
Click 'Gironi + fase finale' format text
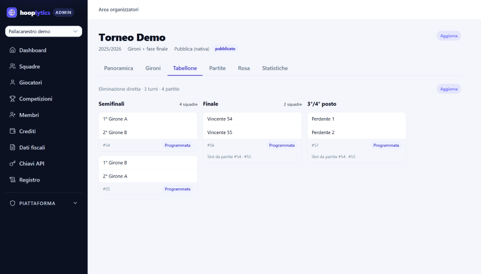148,49
